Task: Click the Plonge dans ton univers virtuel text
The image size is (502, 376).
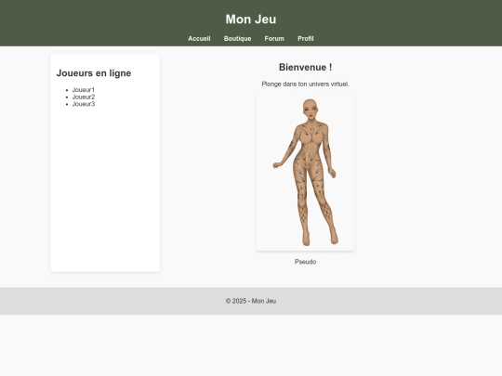Action: pos(306,84)
